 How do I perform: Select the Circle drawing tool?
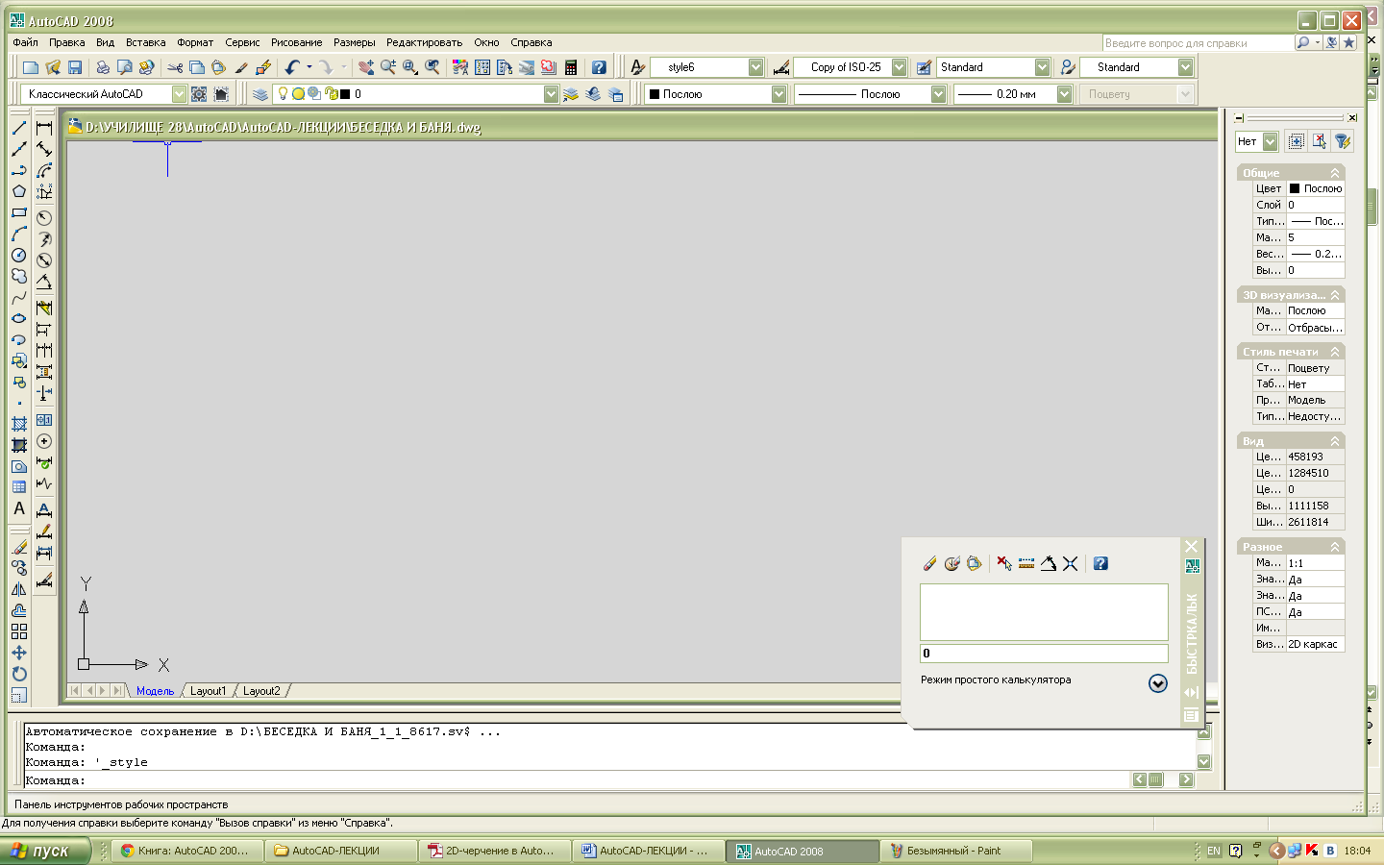pos(19,255)
